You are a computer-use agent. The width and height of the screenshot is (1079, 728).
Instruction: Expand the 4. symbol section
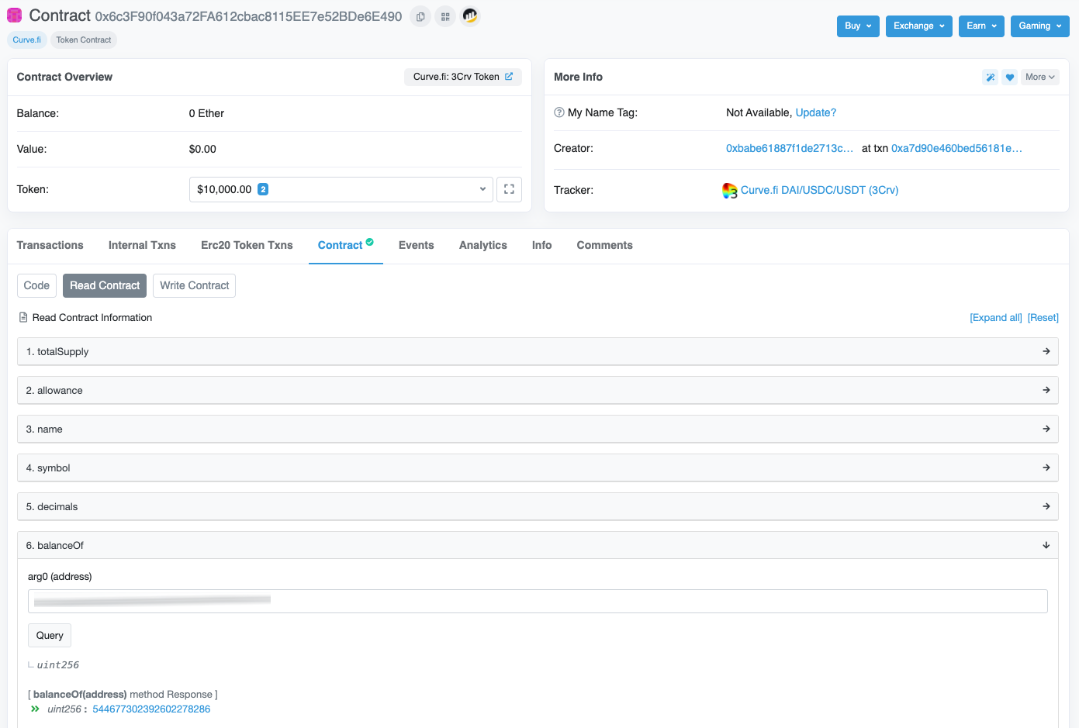[x=538, y=468]
